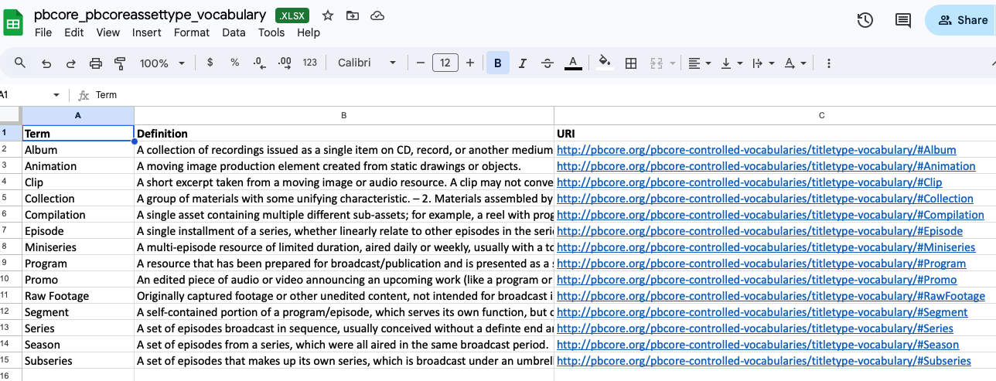
Task: Open the Data menu
Action: [234, 32]
